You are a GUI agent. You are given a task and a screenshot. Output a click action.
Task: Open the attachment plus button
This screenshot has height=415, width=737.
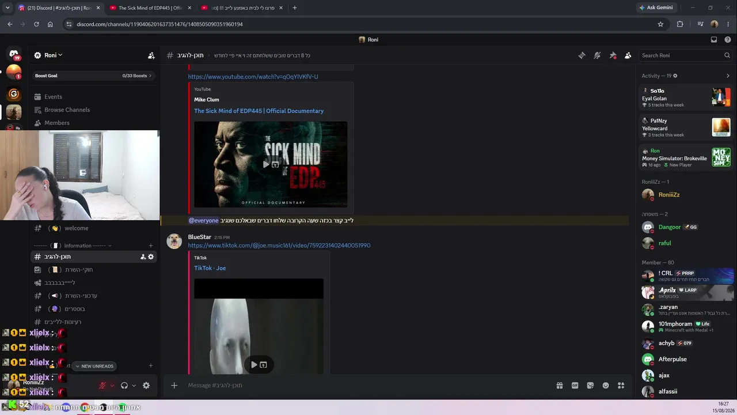click(174, 386)
